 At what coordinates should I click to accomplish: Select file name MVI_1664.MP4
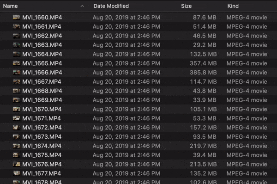point(42,54)
